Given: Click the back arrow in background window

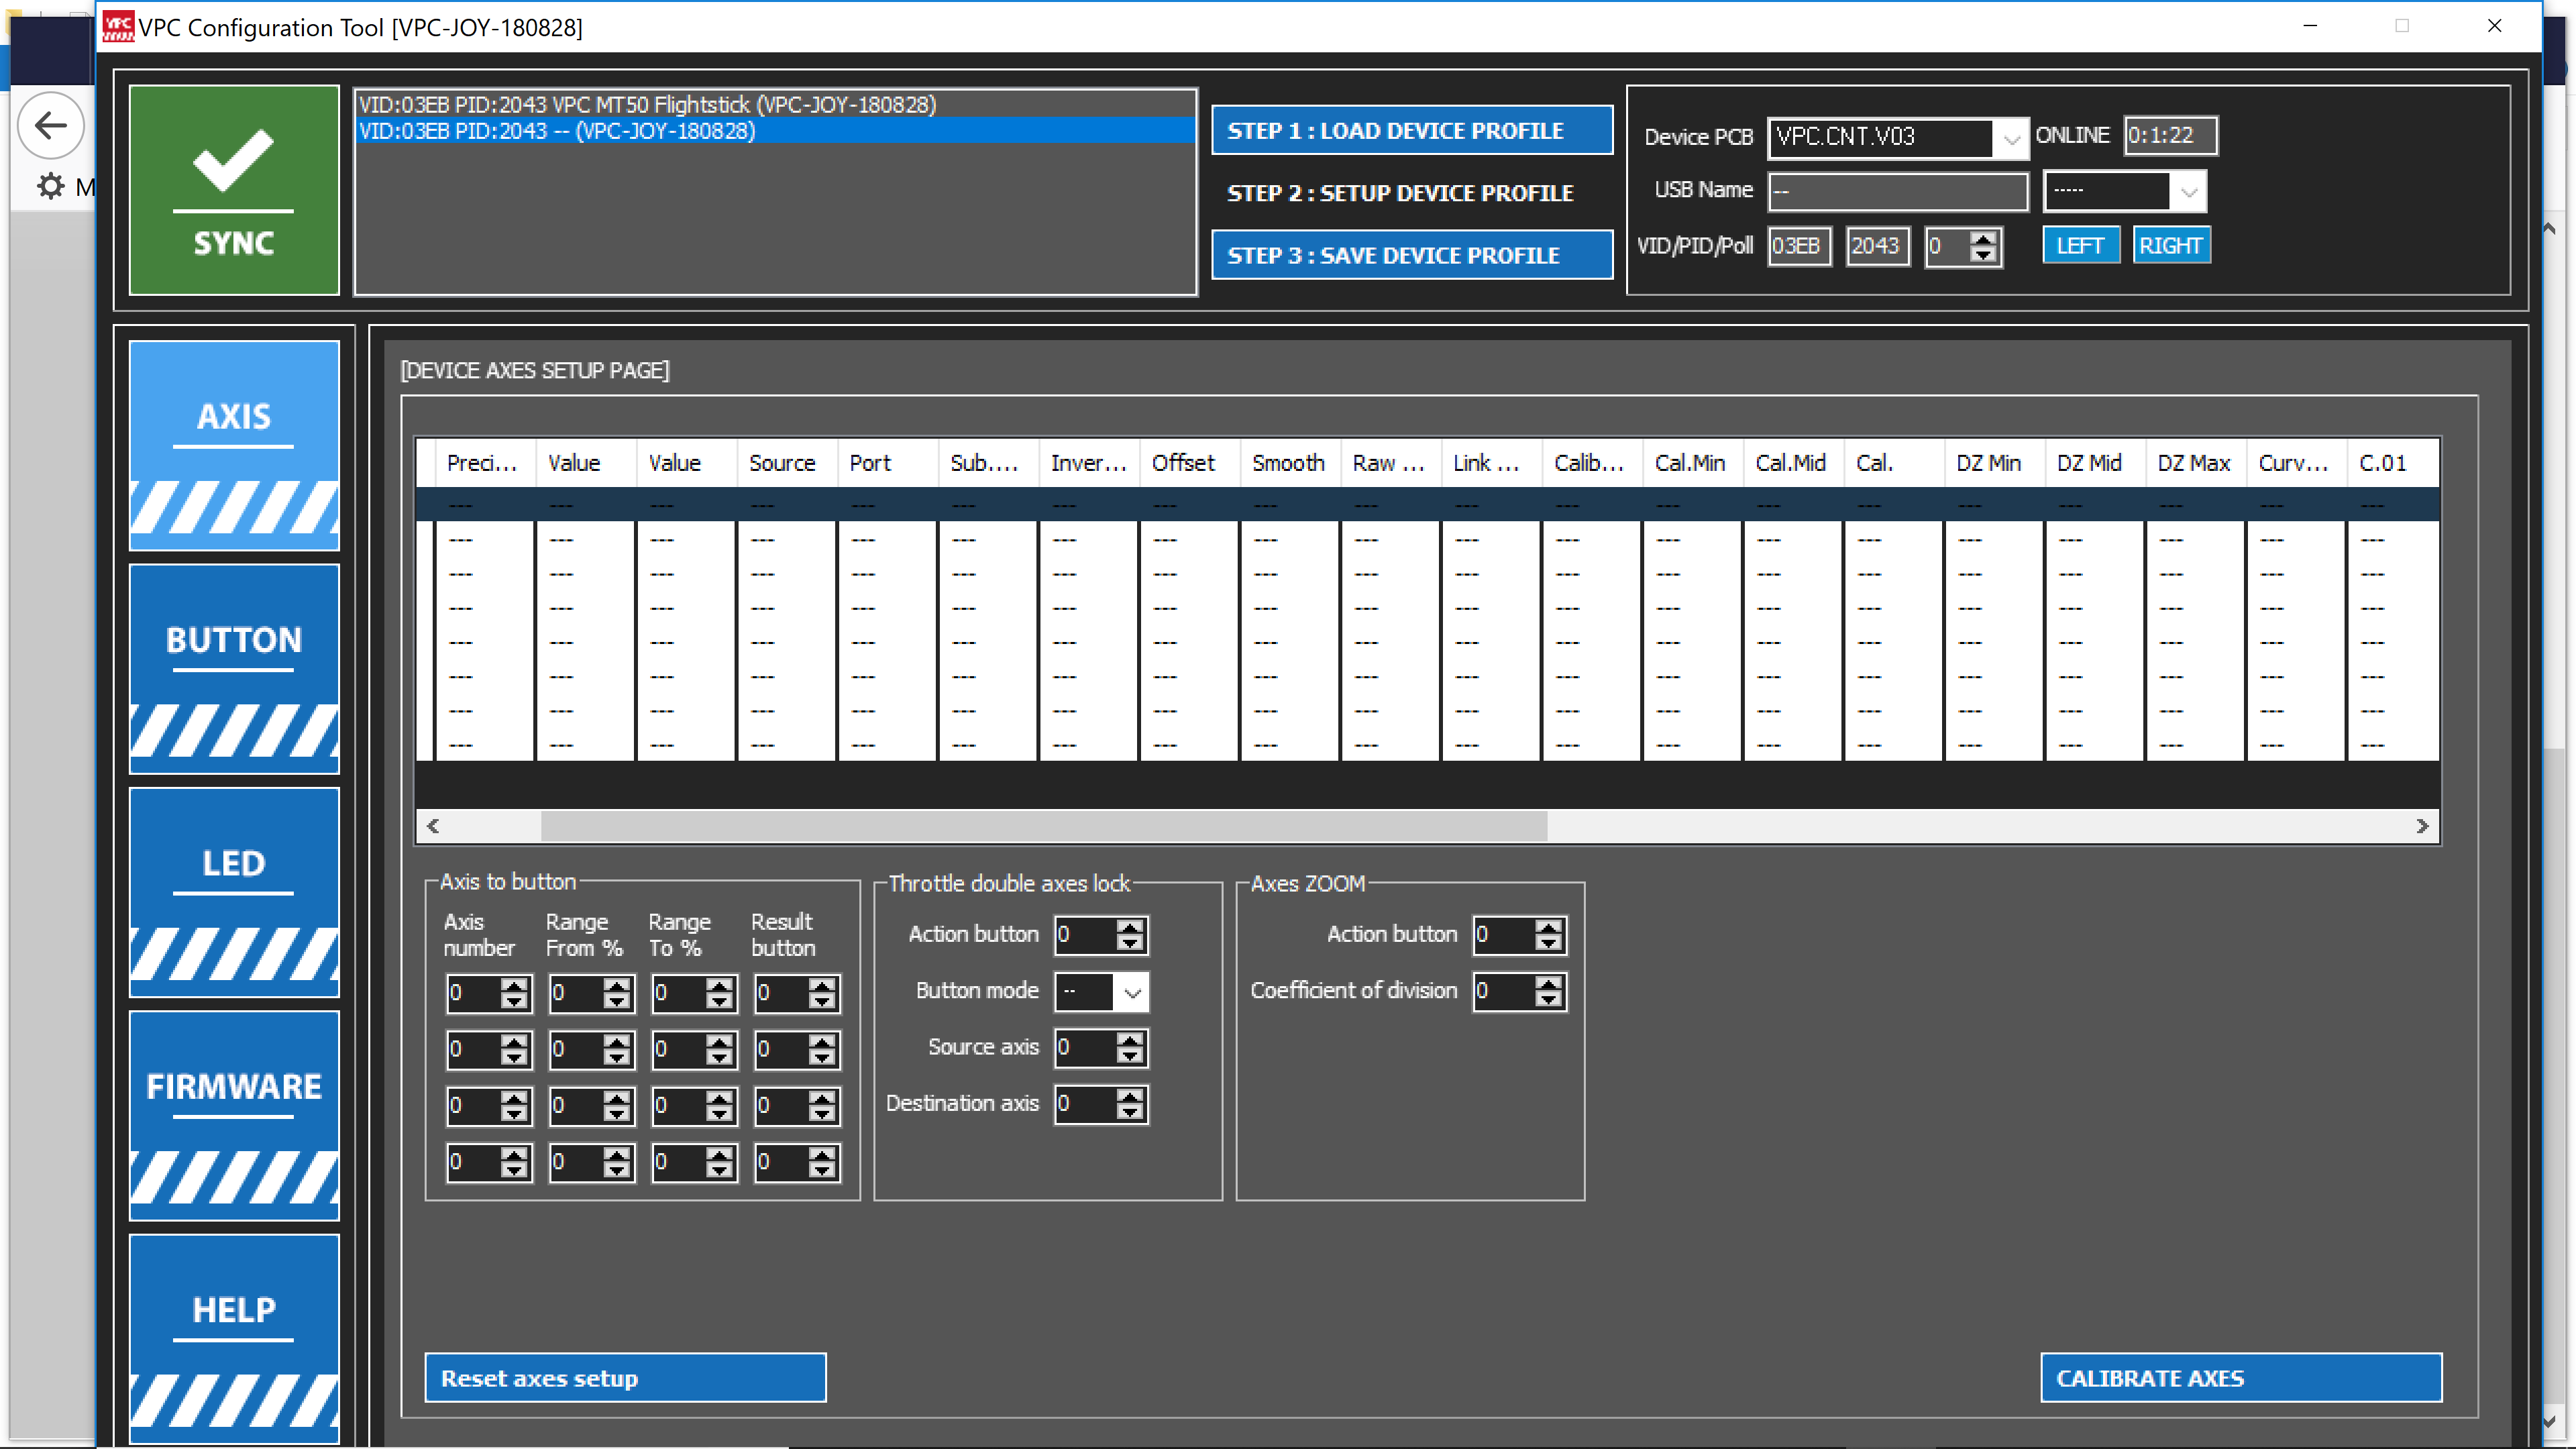Looking at the screenshot, I should point(50,126).
